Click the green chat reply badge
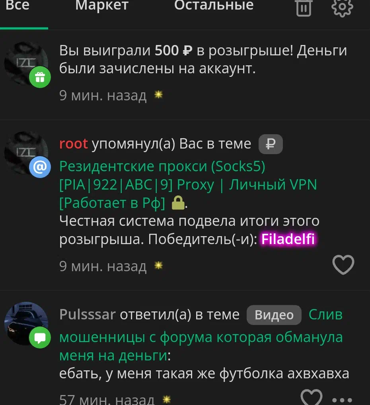 pyautogui.click(x=40, y=337)
